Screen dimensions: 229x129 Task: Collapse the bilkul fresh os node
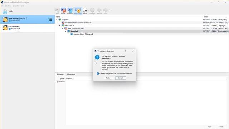tap(60, 25)
